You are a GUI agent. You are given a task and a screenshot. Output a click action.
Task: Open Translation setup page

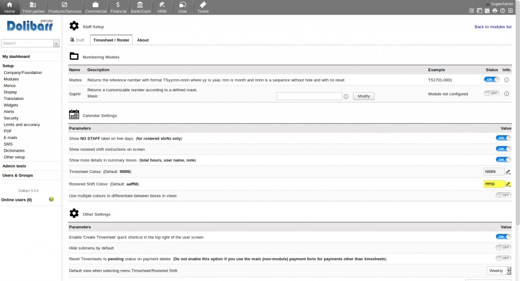tap(14, 99)
